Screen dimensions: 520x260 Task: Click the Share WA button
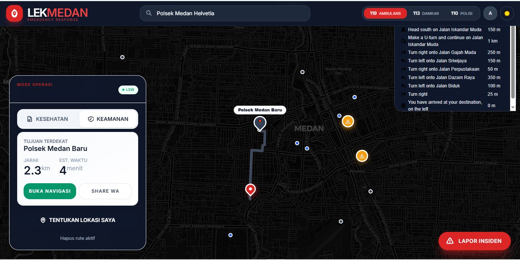coord(105,191)
